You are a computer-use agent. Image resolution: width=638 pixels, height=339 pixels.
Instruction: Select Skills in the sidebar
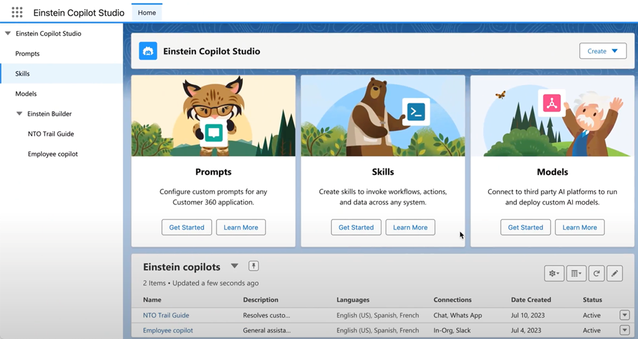[61, 74]
